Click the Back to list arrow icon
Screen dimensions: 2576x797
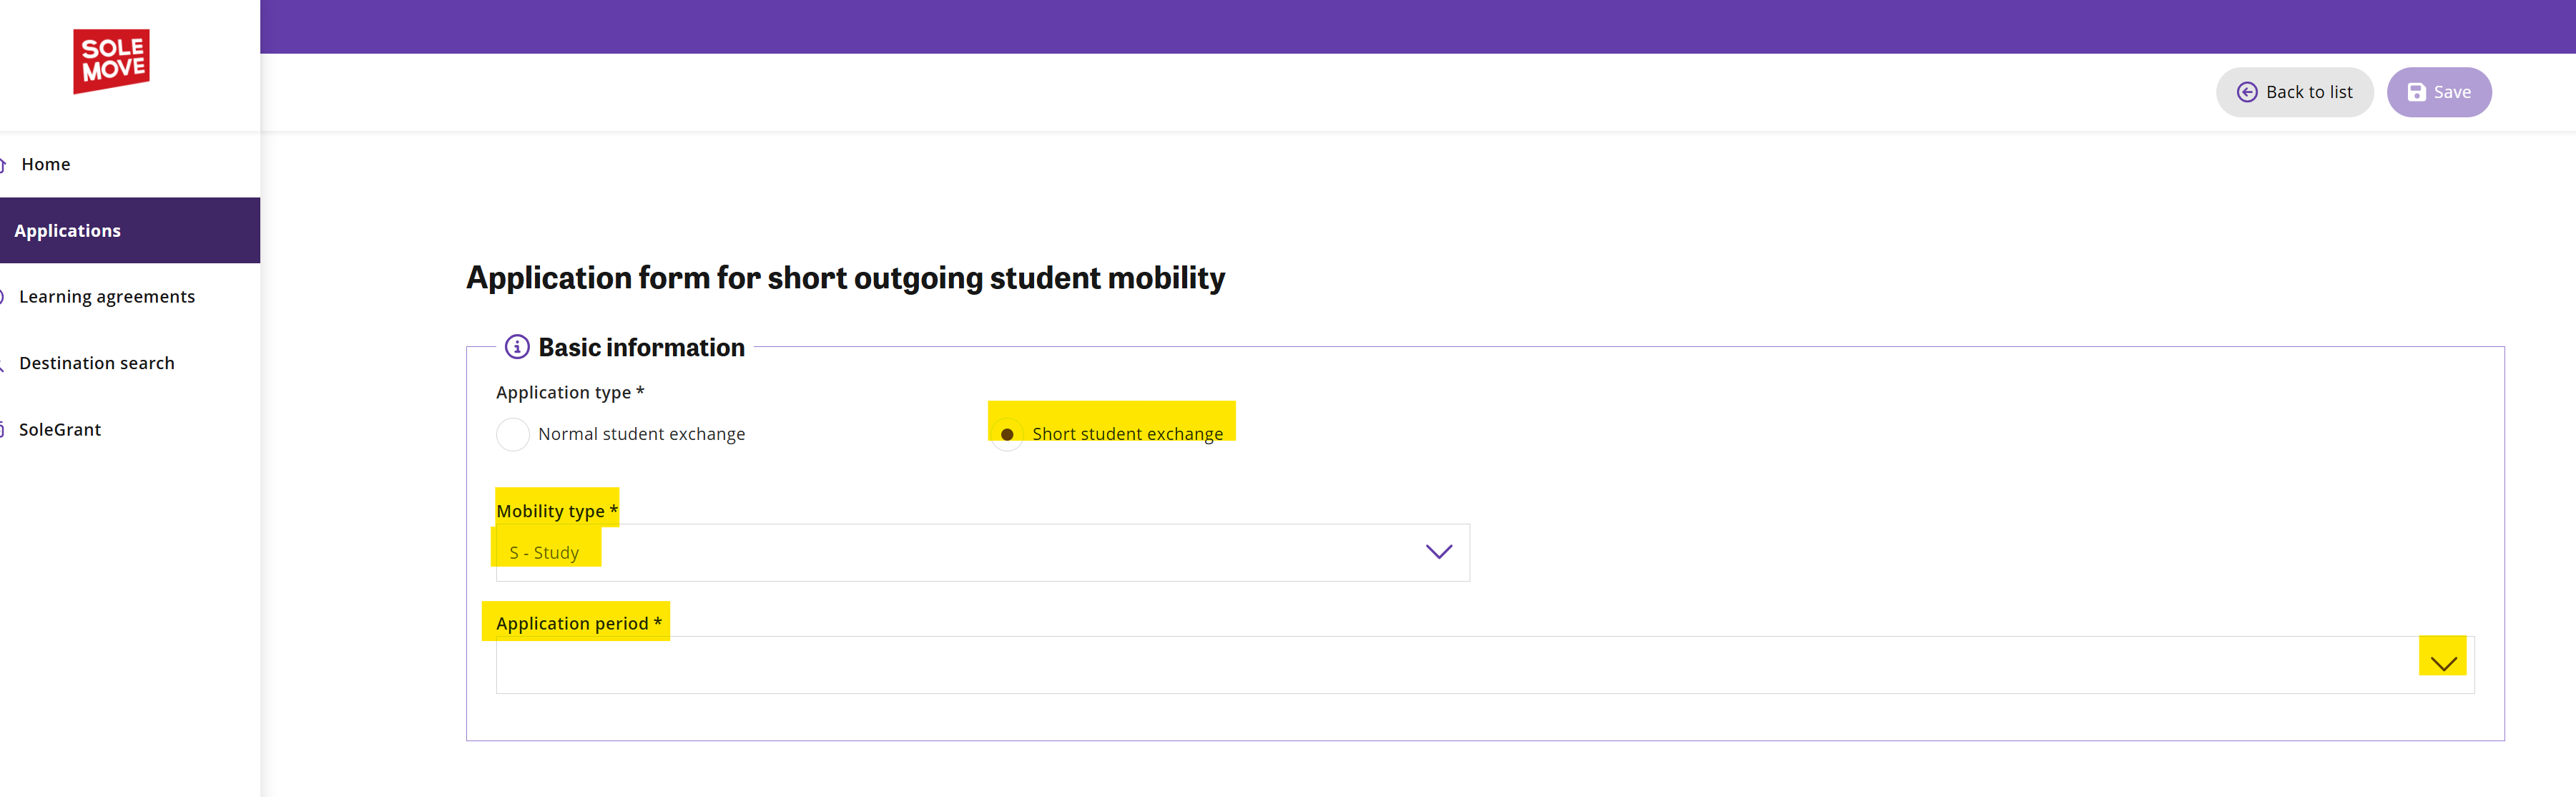click(2246, 92)
